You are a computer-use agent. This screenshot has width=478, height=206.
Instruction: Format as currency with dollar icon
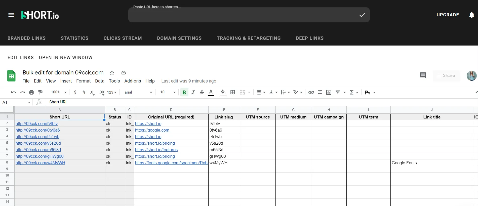click(75, 92)
